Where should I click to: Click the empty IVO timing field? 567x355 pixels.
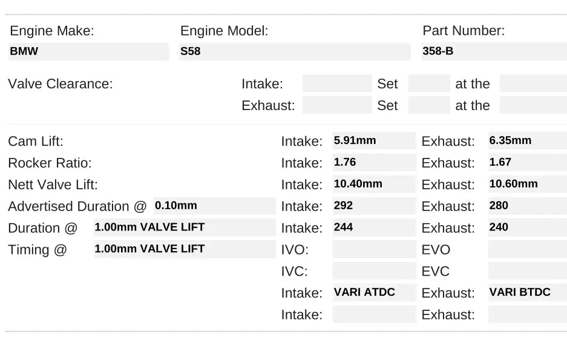[374, 249]
